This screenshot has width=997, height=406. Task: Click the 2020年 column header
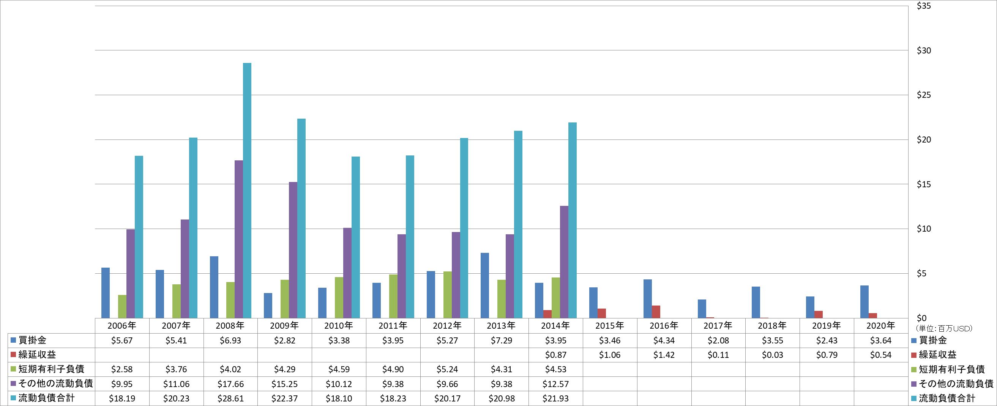click(x=880, y=326)
